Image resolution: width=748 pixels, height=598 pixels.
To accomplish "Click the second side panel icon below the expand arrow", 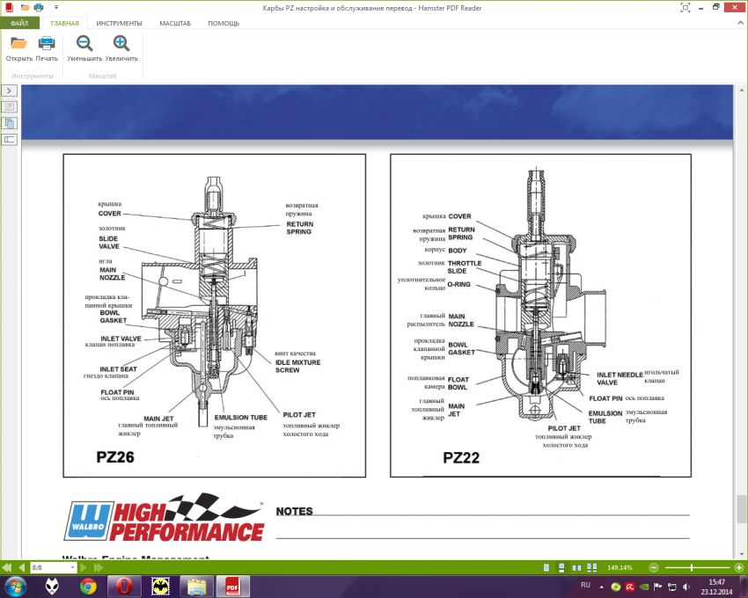I will [10, 106].
